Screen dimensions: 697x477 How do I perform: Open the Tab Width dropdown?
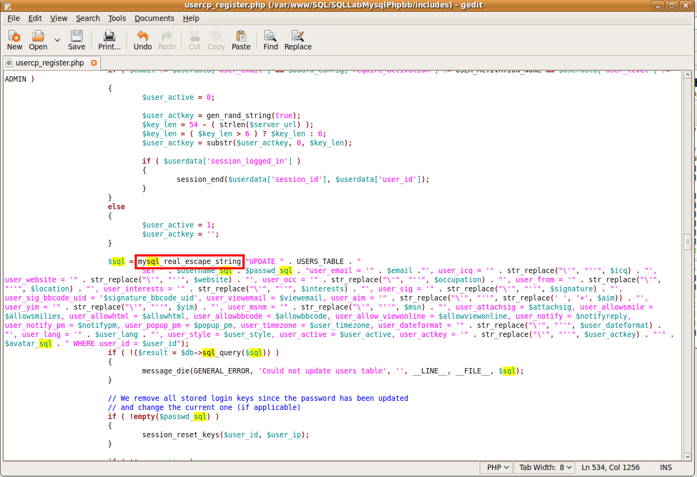pyautogui.click(x=544, y=467)
